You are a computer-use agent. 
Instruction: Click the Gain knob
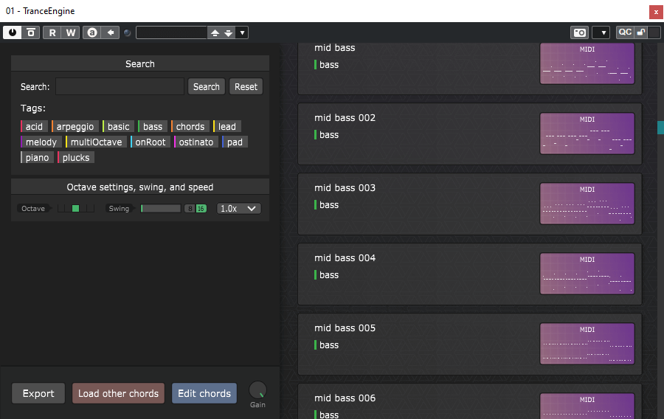[x=257, y=390]
